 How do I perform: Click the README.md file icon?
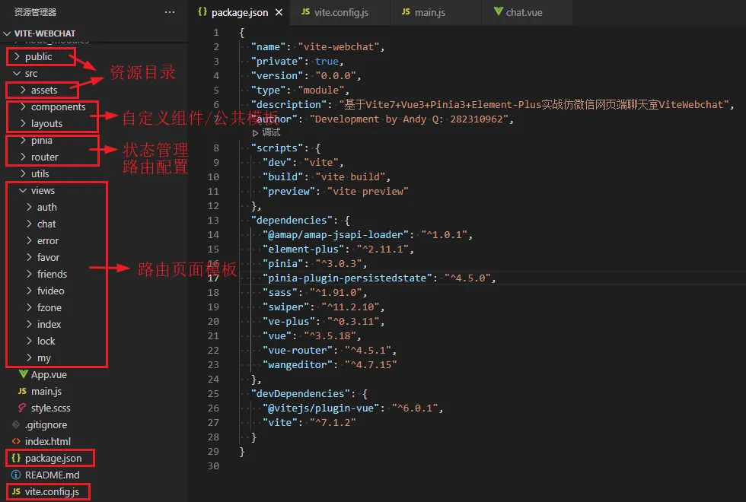(x=16, y=475)
